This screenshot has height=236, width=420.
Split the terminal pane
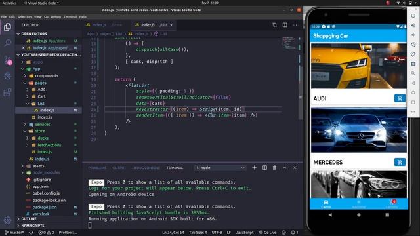(264, 168)
